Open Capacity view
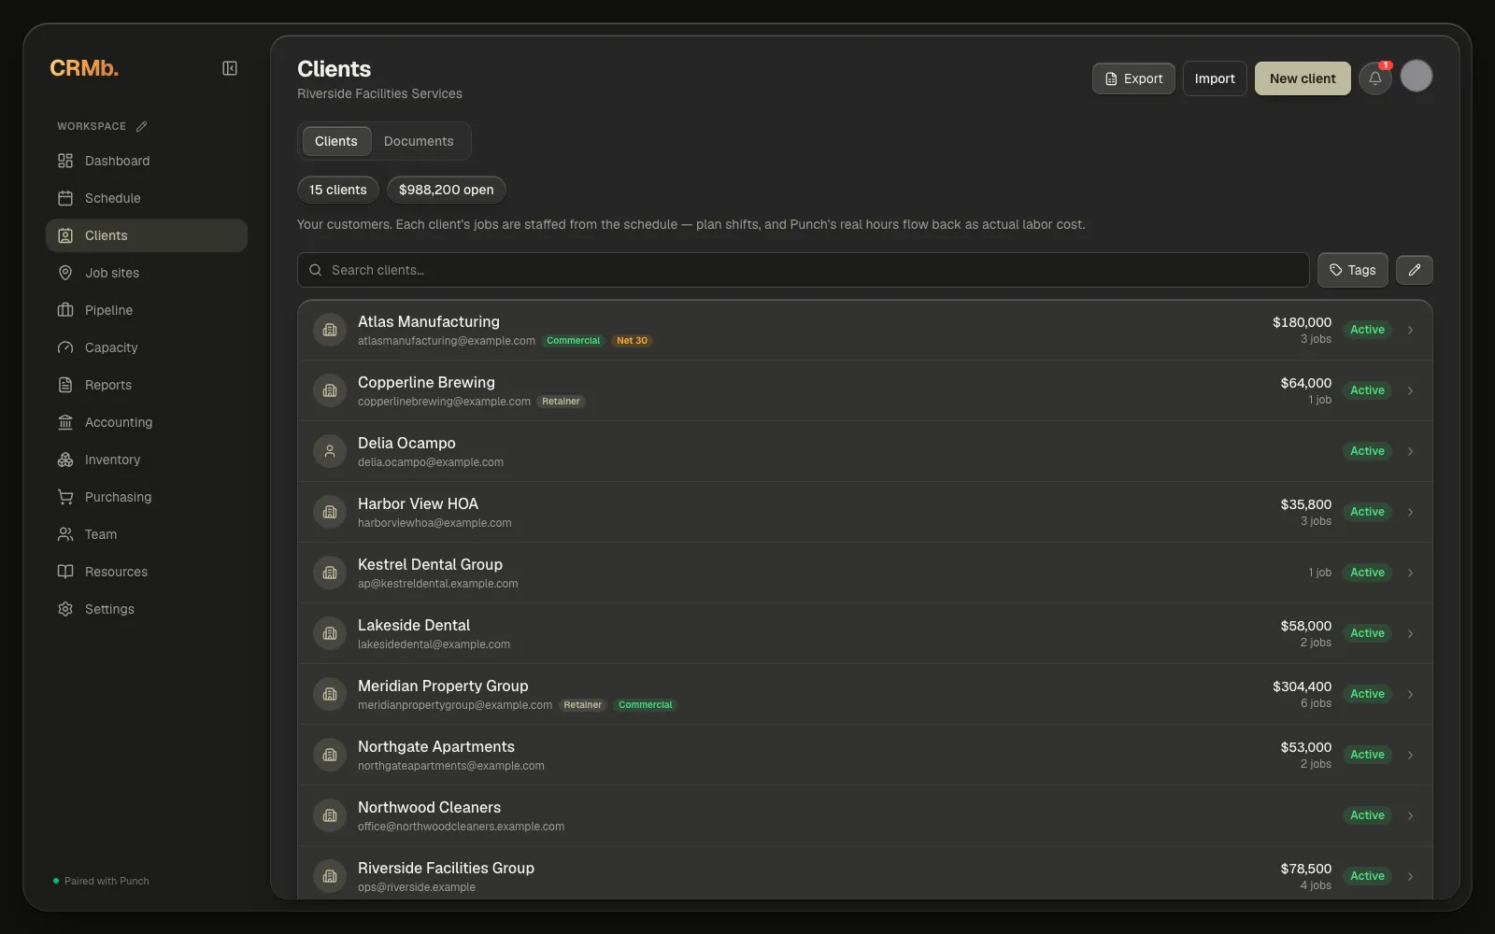Viewport: 1495px width, 934px height. coord(147,347)
